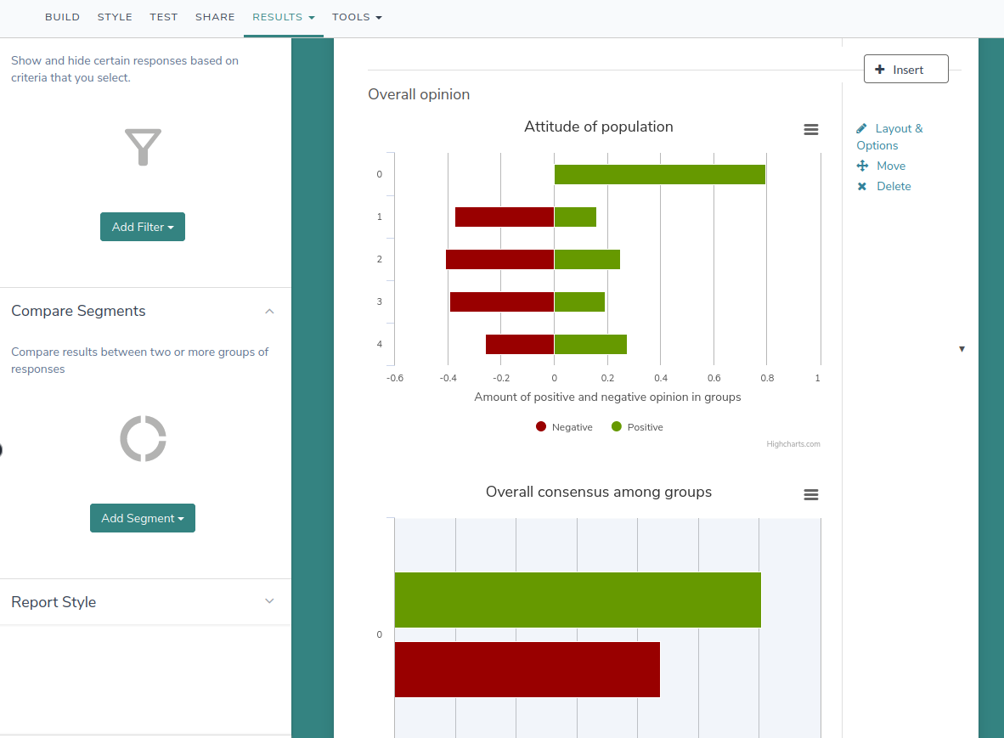This screenshot has width=1004, height=738.
Task: Click the Delete X icon
Action: [861, 186]
